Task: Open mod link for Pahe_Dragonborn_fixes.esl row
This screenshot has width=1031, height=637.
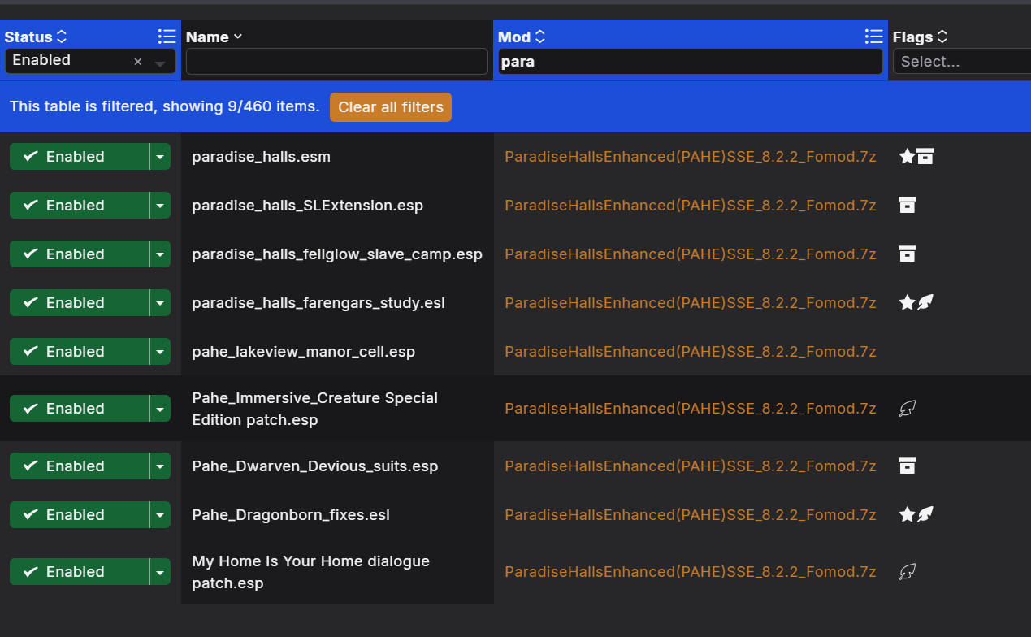Action: pos(691,515)
